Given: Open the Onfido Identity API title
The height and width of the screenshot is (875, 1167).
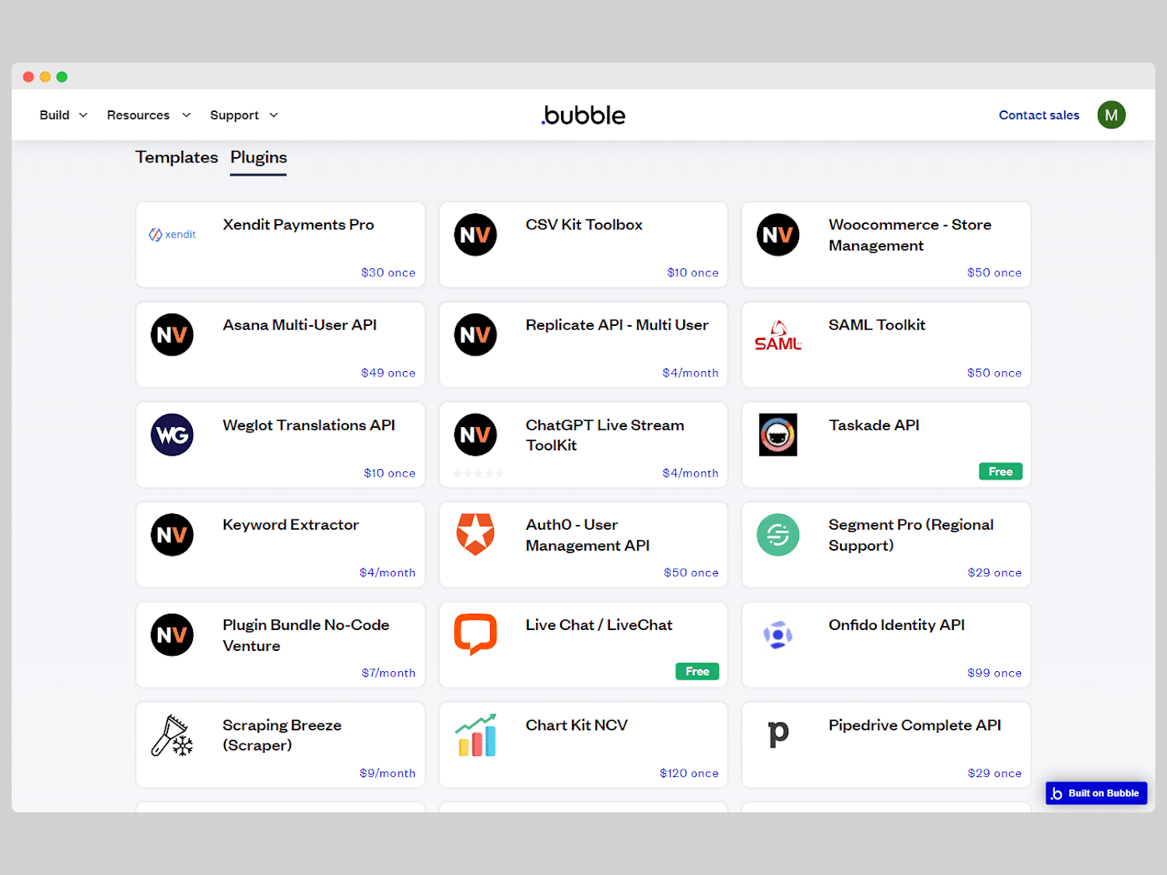Looking at the screenshot, I should 896,625.
